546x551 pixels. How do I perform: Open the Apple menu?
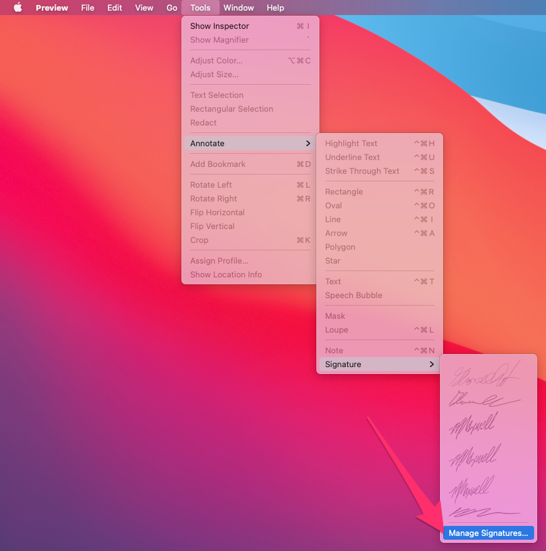point(18,8)
